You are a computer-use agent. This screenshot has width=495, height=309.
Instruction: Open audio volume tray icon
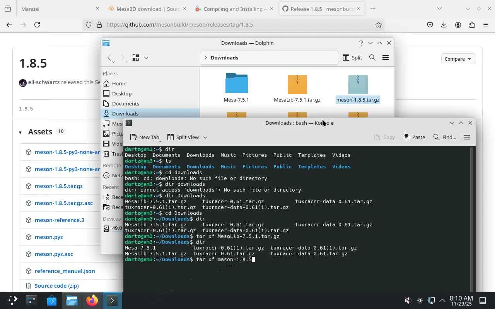(408, 301)
